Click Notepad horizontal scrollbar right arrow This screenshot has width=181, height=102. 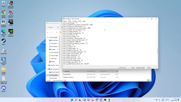[x=156, y=66]
